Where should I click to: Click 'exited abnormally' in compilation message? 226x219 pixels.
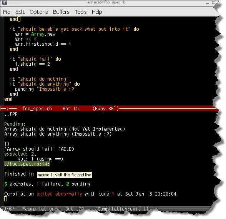[x=59, y=194]
